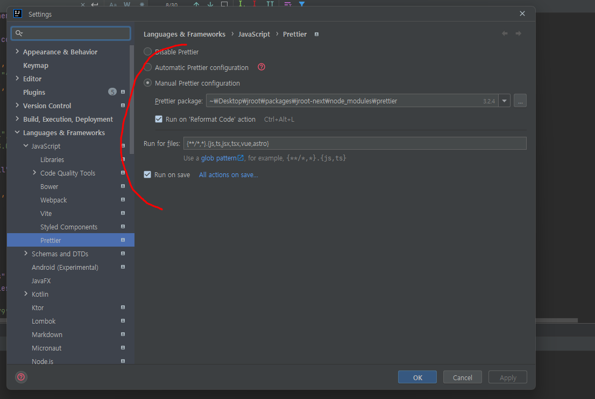Click the Languages & Frameworks breadcrumb

185,34
